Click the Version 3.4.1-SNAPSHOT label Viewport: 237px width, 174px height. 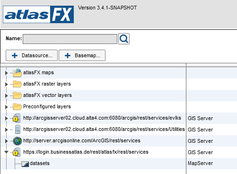coord(107,8)
